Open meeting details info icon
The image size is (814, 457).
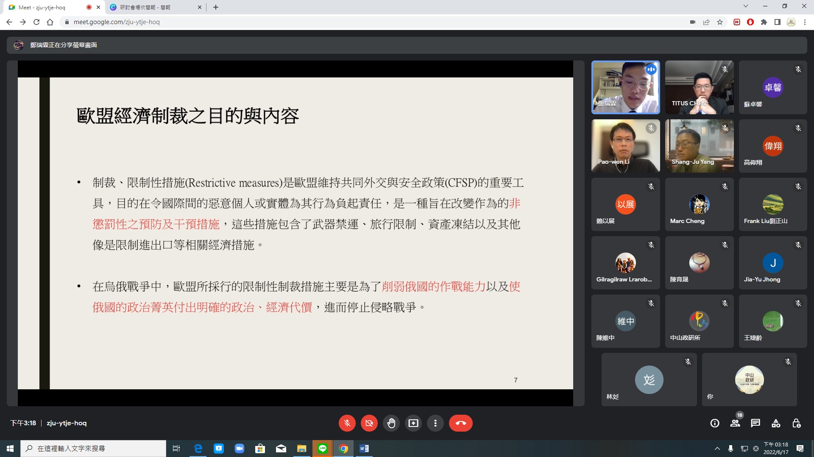(715, 423)
